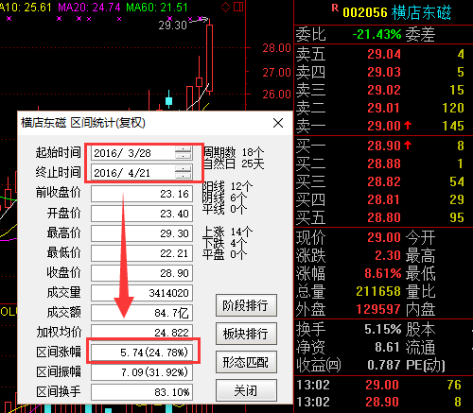Image resolution: width=473 pixels, height=413 pixels.
Task: Click stock name 横店东磁 in quote panel header
Action: click(x=421, y=12)
